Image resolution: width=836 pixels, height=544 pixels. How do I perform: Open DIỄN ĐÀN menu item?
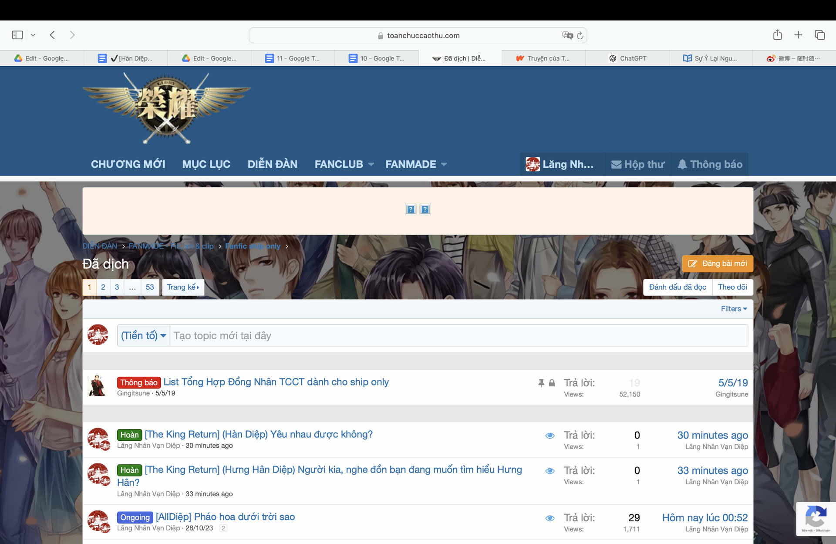pyautogui.click(x=273, y=164)
